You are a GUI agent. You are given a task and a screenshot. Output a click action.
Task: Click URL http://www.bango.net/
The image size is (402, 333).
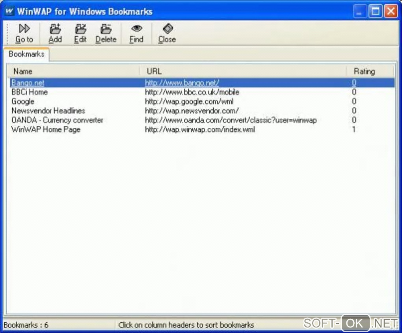pyautogui.click(x=182, y=82)
